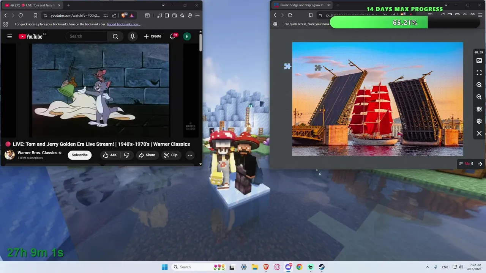Click the YouTube search magnifier button
486x273 pixels.
pyautogui.click(x=115, y=36)
